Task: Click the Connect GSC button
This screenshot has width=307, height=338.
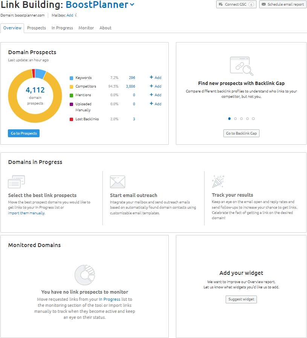Action: click(236, 4)
